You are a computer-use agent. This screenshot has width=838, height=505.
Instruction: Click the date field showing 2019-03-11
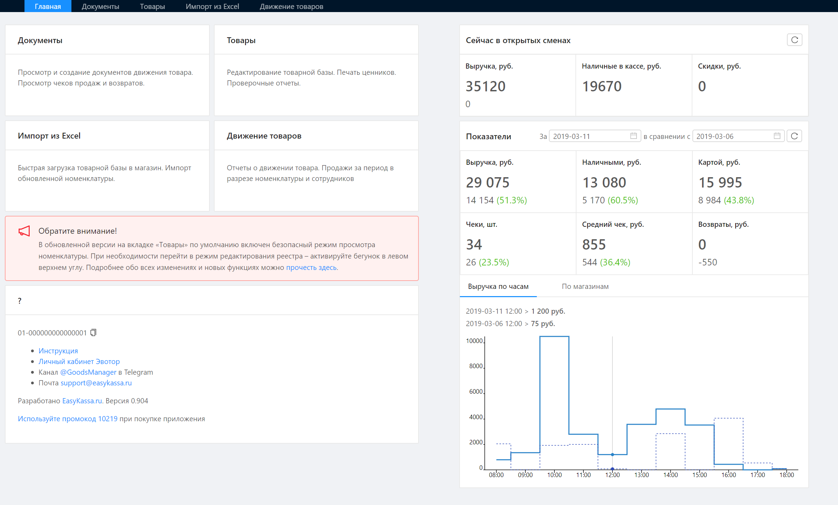[595, 136]
